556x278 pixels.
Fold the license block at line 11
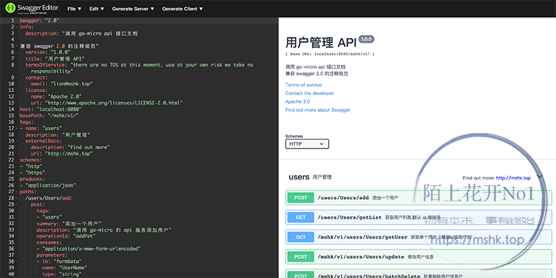point(17,90)
